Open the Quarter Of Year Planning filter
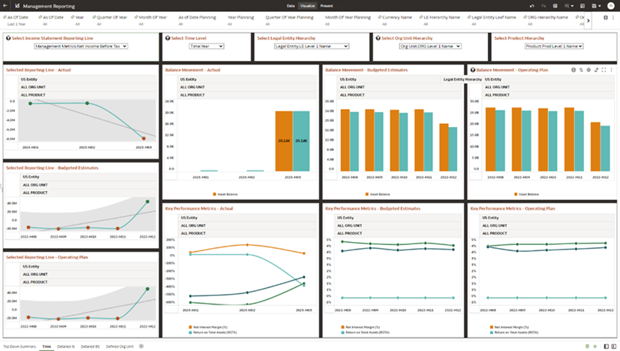This screenshot has width=620, height=351. [290, 20]
